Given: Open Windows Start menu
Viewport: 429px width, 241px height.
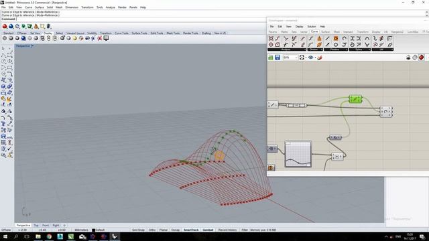Looking at the screenshot, I should coord(5,236).
